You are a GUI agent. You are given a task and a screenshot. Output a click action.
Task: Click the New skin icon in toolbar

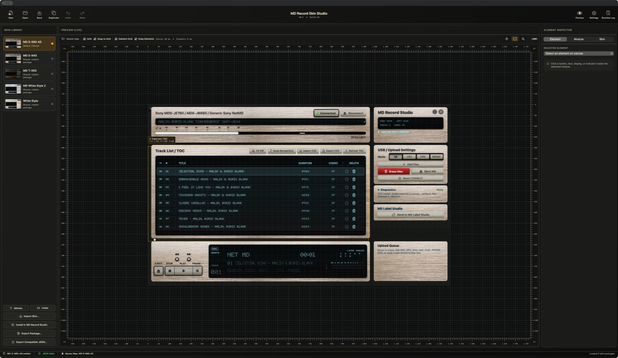pyautogui.click(x=11, y=13)
